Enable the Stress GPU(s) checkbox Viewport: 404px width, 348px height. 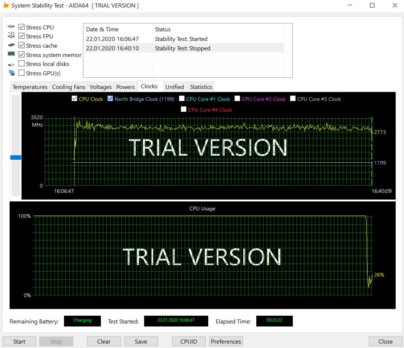point(22,73)
